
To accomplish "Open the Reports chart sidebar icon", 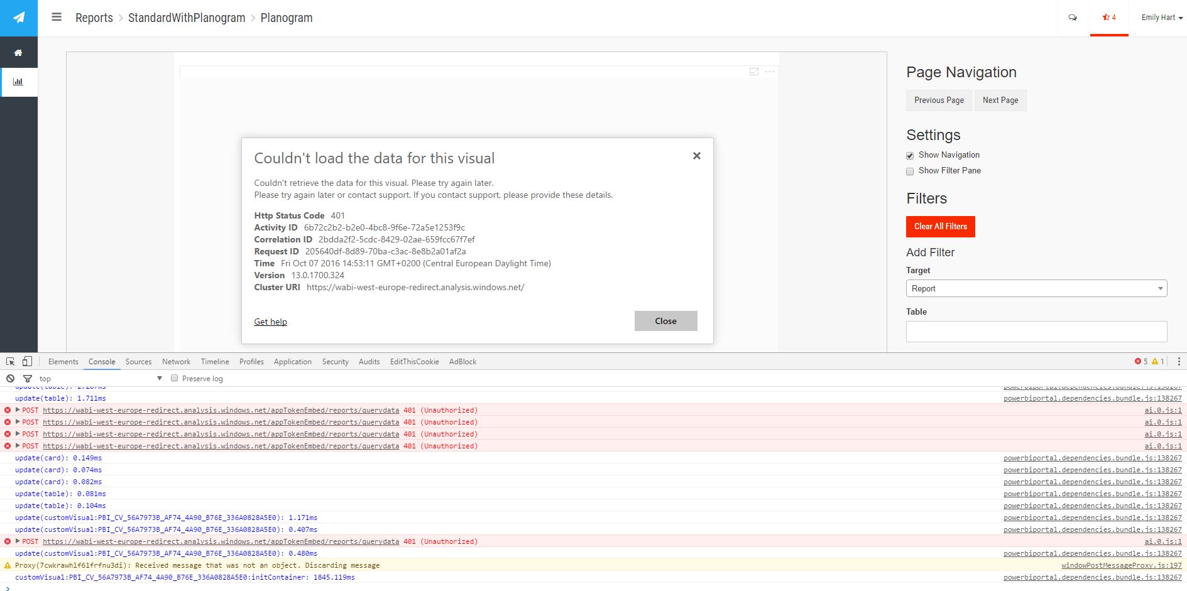I will (x=18, y=82).
